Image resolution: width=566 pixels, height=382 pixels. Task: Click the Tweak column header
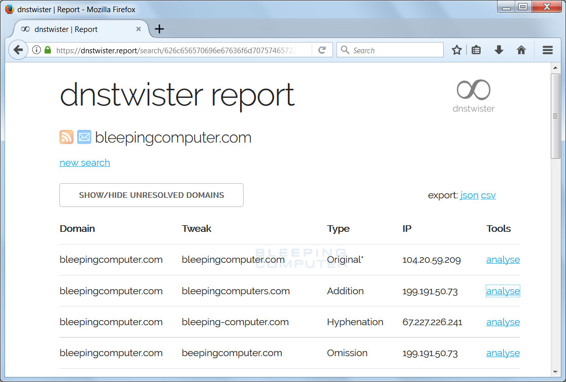tap(197, 229)
